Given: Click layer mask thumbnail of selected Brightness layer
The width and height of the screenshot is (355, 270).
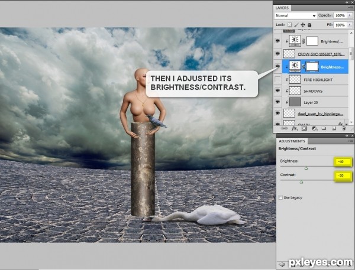Looking at the screenshot, I should 312,67.
